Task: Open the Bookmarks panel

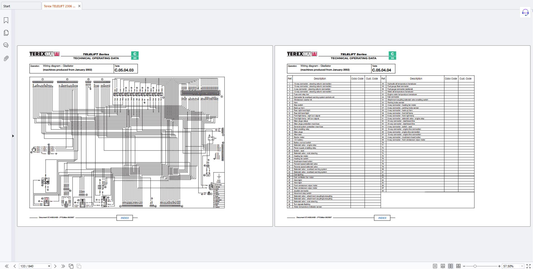Action: [6, 20]
